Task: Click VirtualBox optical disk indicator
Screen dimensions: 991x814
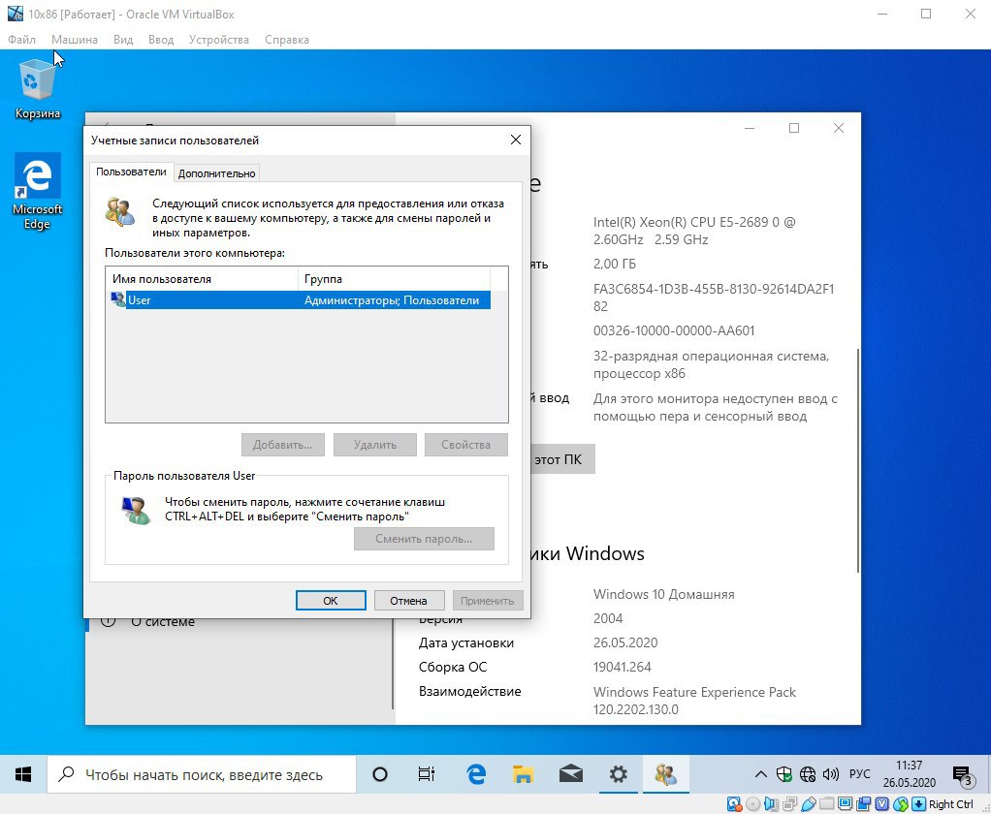Action: click(752, 804)
